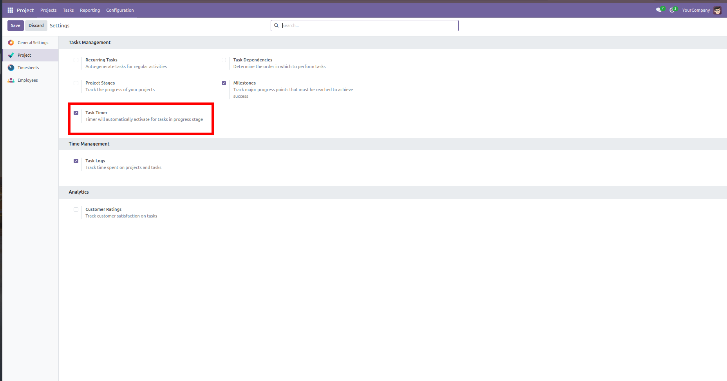Screen dimensions: 727x381
Task: Enable the Task Dependencies checkbox
Action: 224,60
